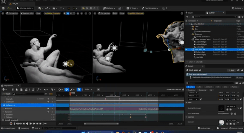The height and width of the screenshot is (133, 244).
Task: Click the Sequencer Record button
Action: [x=11, y=123]
